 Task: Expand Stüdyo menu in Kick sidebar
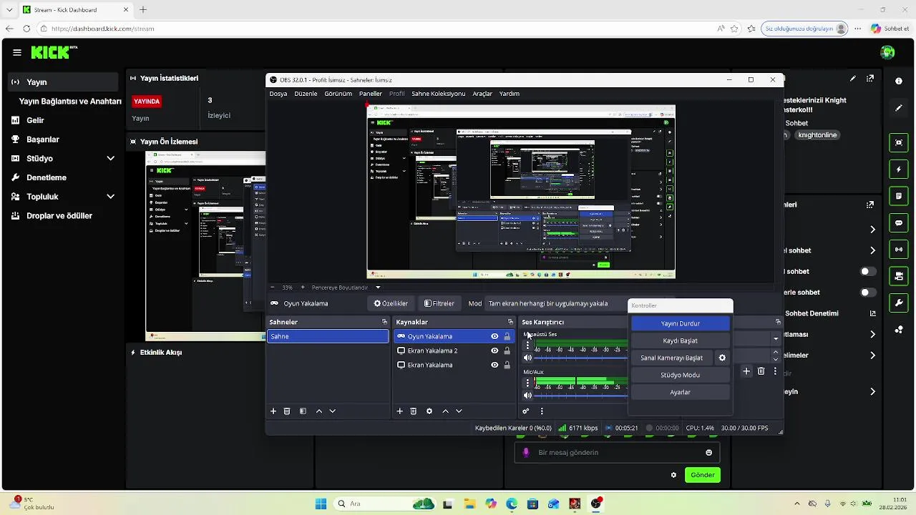pos(110,158)
